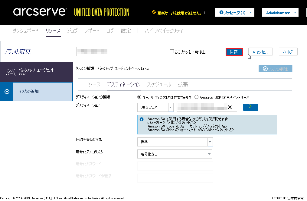The width and height of the screenshot is (307, 201).
Task: Click the キャンセル button
Action: click(260, 52)
